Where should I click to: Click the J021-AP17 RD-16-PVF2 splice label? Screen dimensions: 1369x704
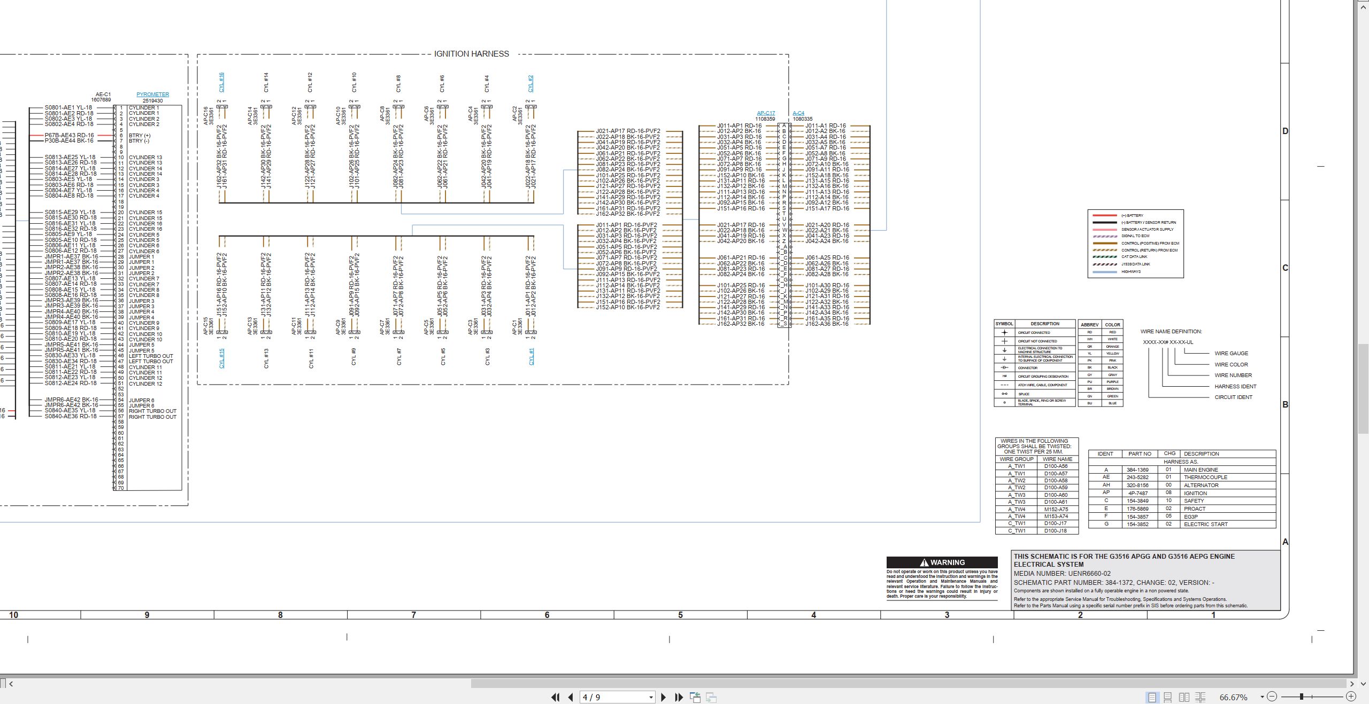[628, 131]
